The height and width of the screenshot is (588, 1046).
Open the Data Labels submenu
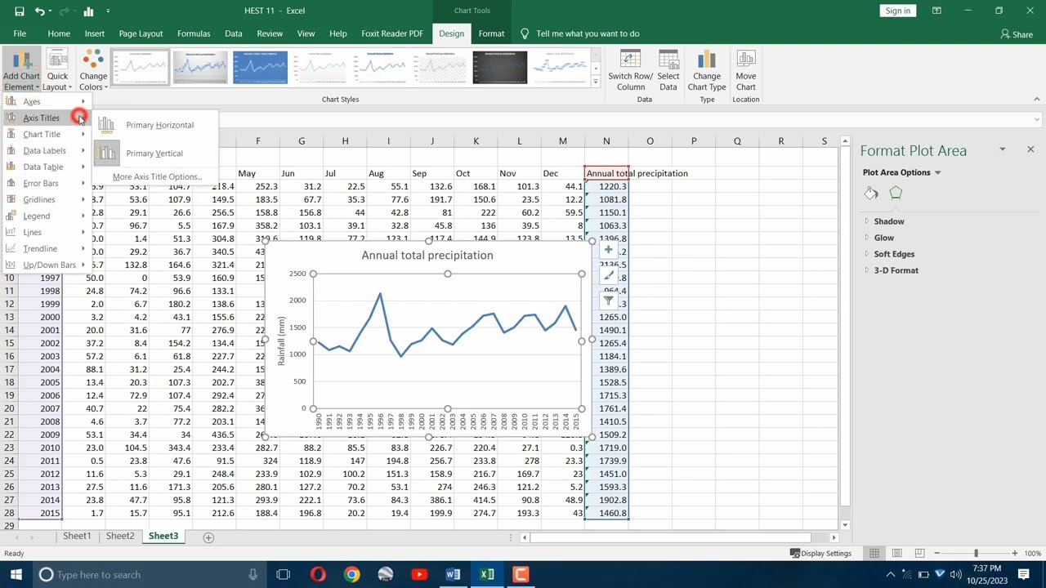click(x=45, y=150)
